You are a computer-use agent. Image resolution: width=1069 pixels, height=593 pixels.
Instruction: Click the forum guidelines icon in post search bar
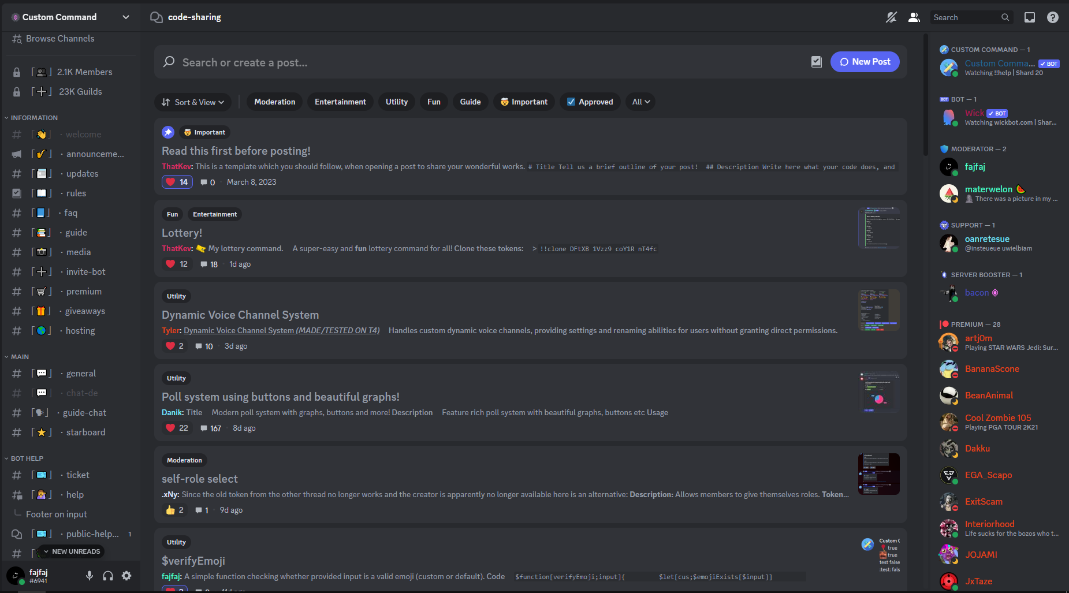pos(816,62)
